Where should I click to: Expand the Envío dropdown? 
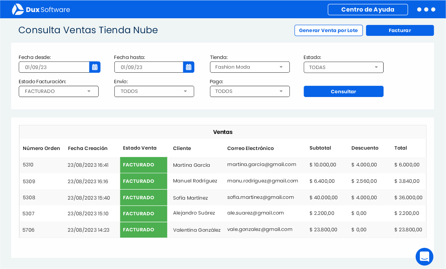(154, 91)
